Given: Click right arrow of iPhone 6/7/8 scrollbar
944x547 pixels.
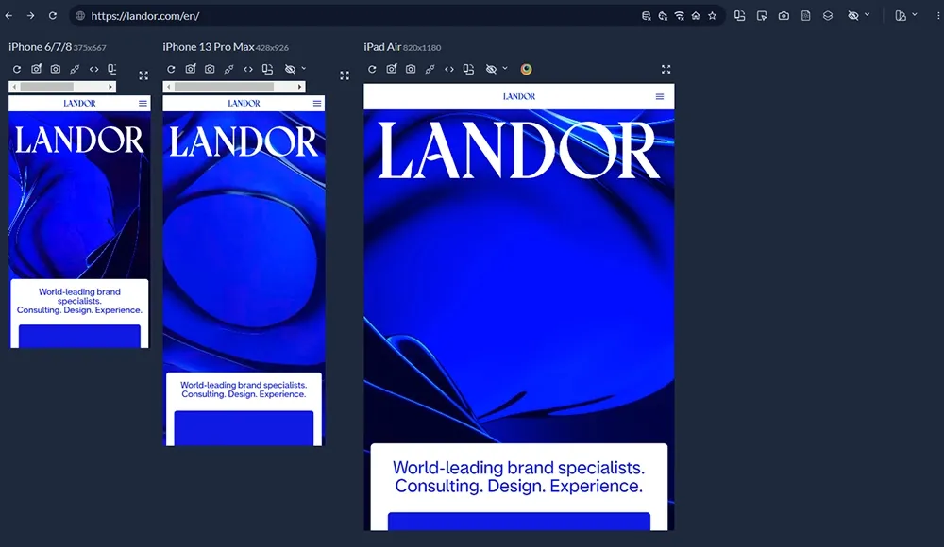Looking at the screenshot, I should tap(110, 87).
